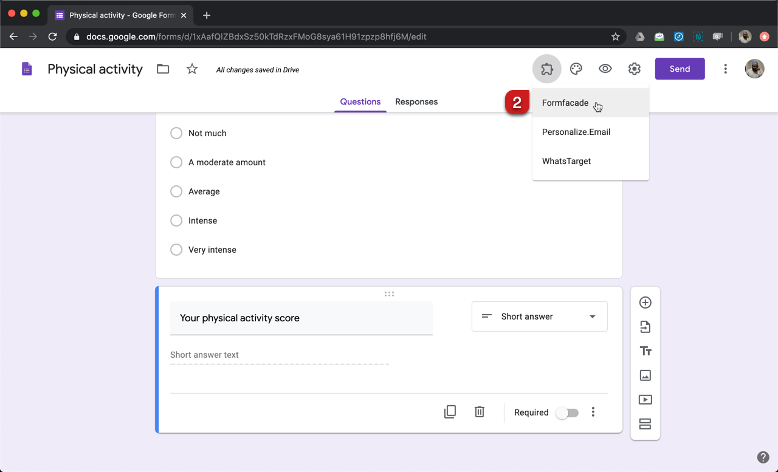Click the purple Send button
The height and width of the screenshot is (472, 778).
click(x=680, y=69)
